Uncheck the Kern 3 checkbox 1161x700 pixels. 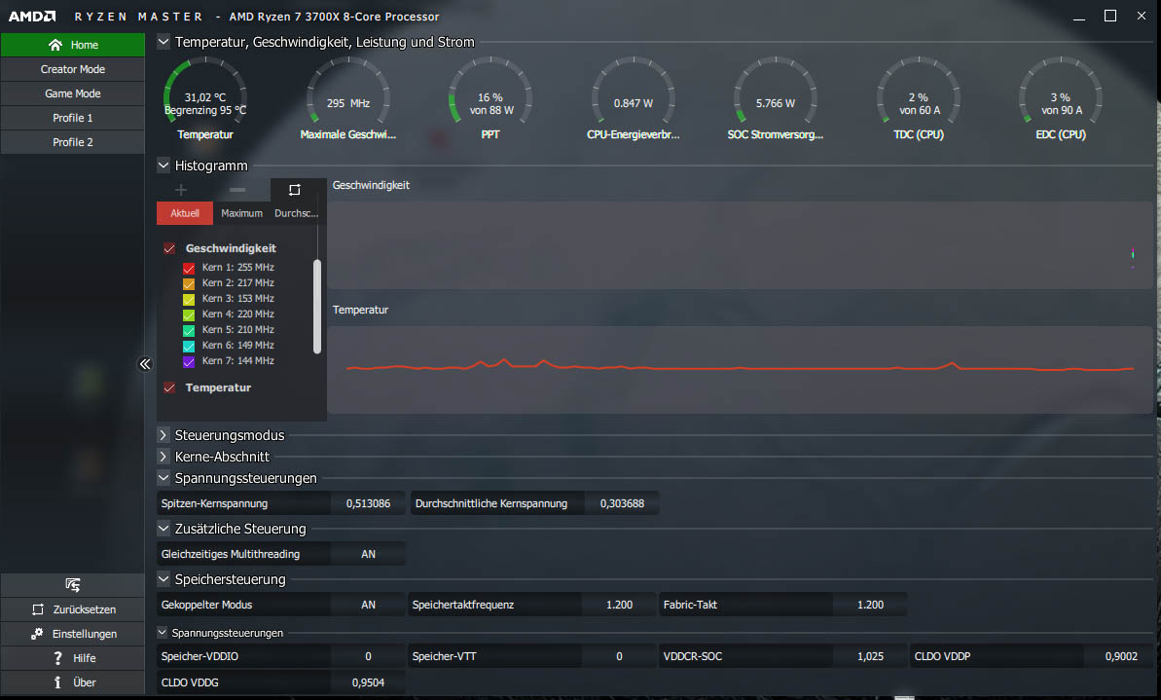point(189,299)
